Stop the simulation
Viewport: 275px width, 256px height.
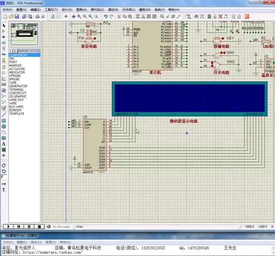[x=39, y=227]
